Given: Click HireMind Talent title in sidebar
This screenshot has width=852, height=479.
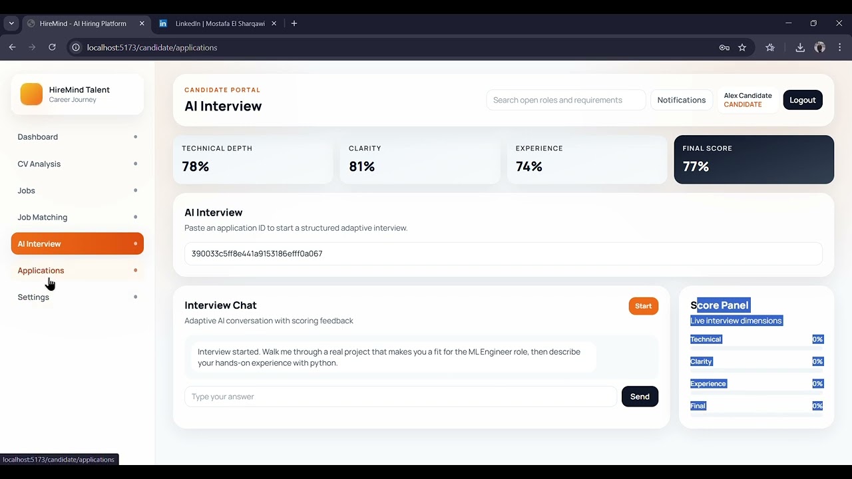Looking at the screenshot, I should click(x=79, y=90).
